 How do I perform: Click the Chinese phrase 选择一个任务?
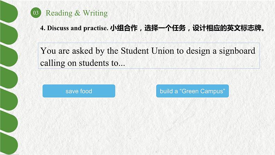[165, 28]
